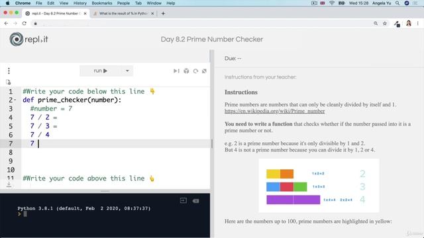Open the Chrome menu in menu bar
The width and height of the screenshot is (424, 238).
pyautogui.click(x=23, y=3)
